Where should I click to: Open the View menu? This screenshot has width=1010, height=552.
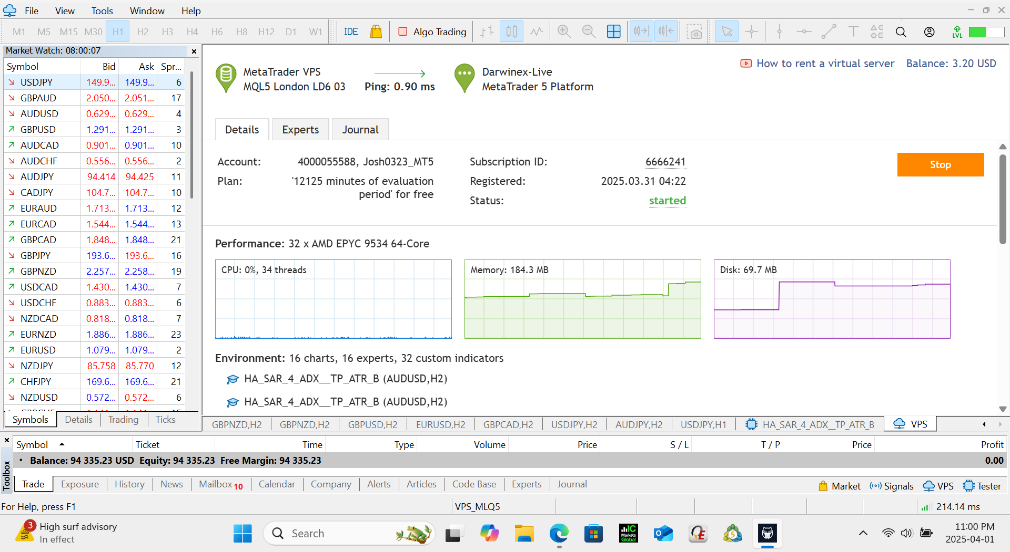tap(65, 11)
